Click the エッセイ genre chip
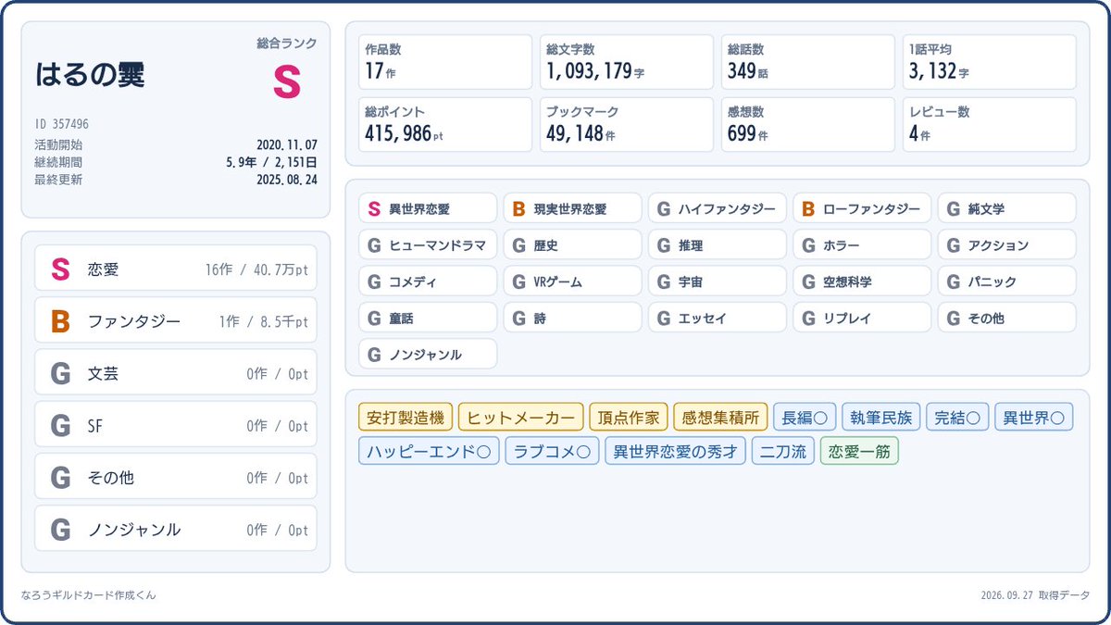 click(718, 318)
